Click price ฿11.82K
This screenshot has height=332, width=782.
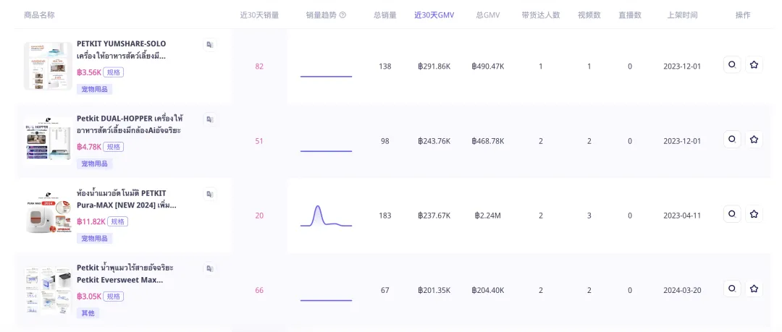click(91, 221)
